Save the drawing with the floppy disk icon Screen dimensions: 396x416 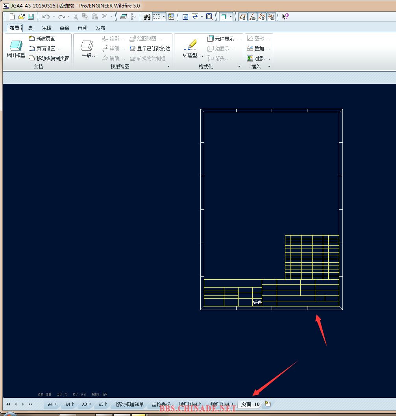[x=31, y=17]
